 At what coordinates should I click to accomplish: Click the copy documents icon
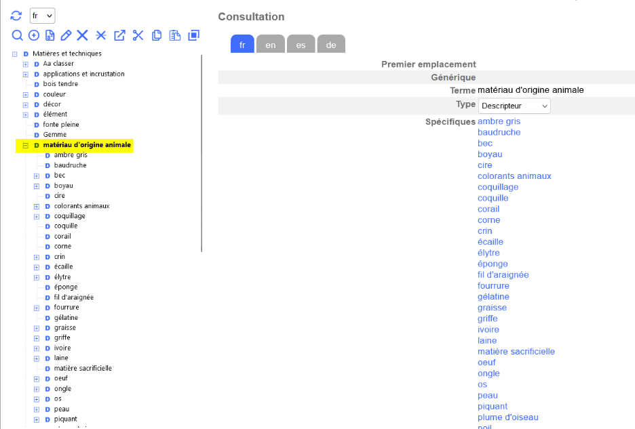tap(157, 35)
